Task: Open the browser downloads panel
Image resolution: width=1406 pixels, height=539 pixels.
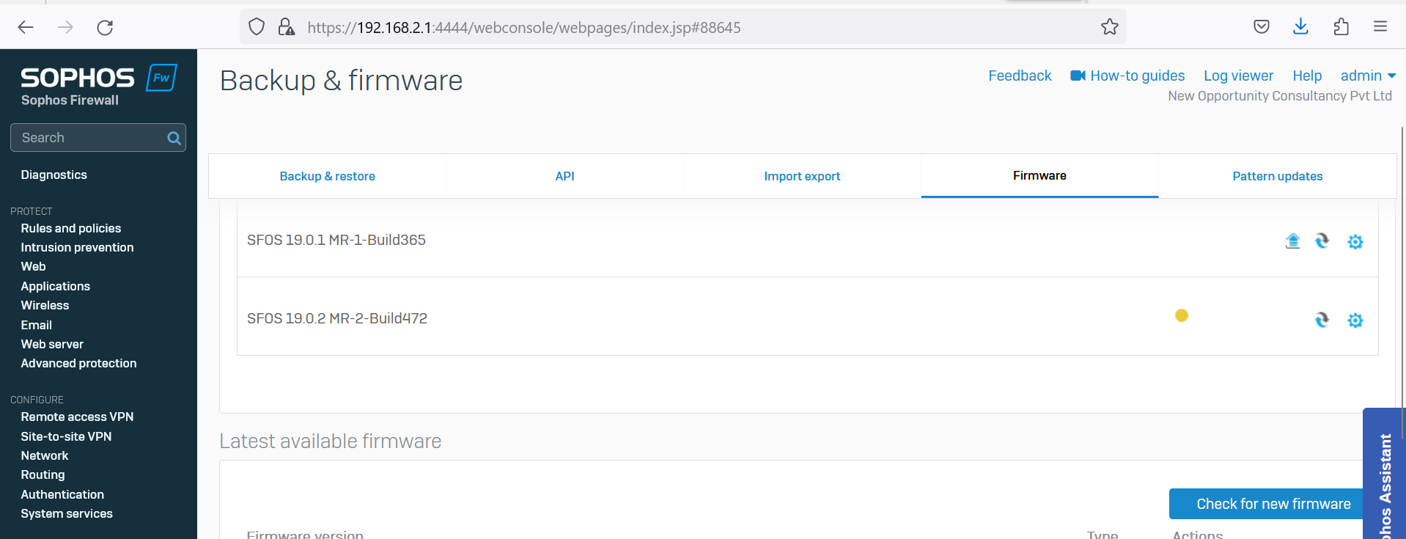Action: [x=1300, y=27]
